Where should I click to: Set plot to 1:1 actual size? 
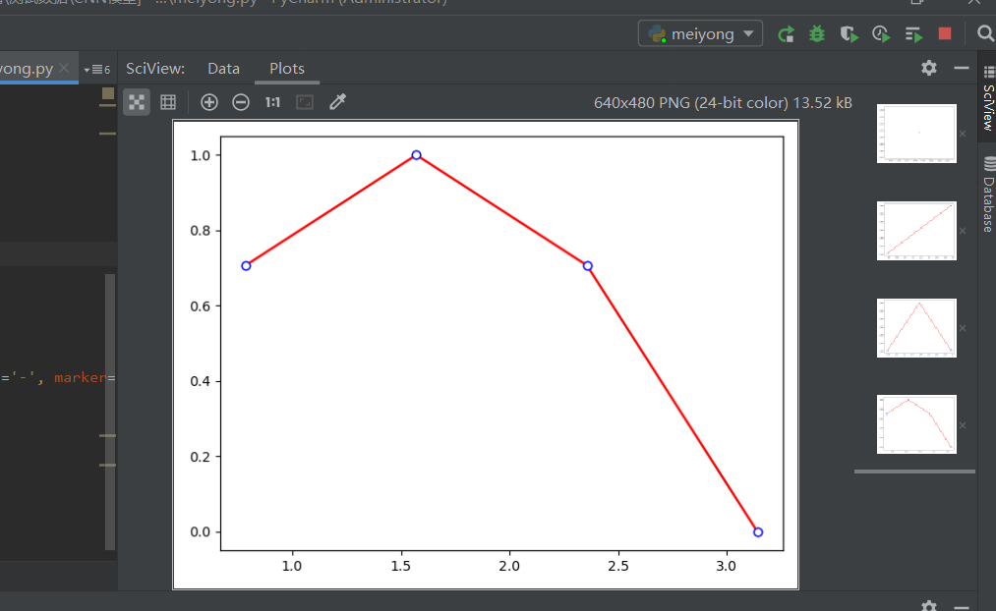click(271, 101)
